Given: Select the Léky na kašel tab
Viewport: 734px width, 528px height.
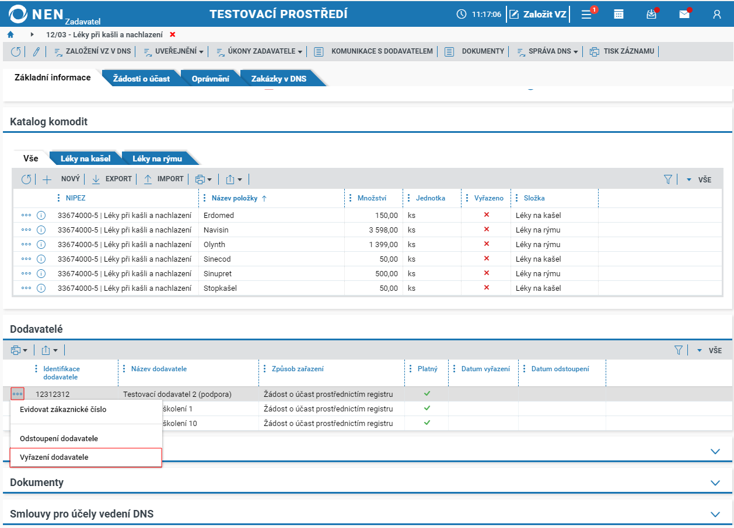Looking at the screenshot, I should tap(86, 158).
